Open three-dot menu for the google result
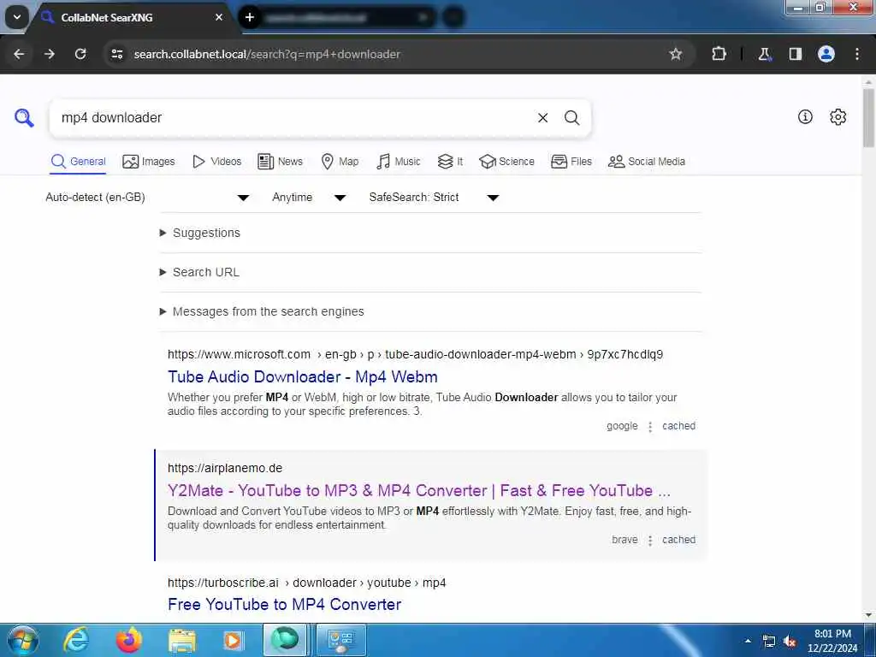This screenshot has width=876, height=657. coord(650,427)
